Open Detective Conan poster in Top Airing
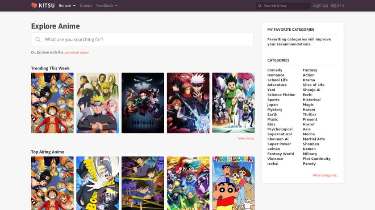Image resolution: width=375 pixels, height=210 pixels. [x=143, y=183]
